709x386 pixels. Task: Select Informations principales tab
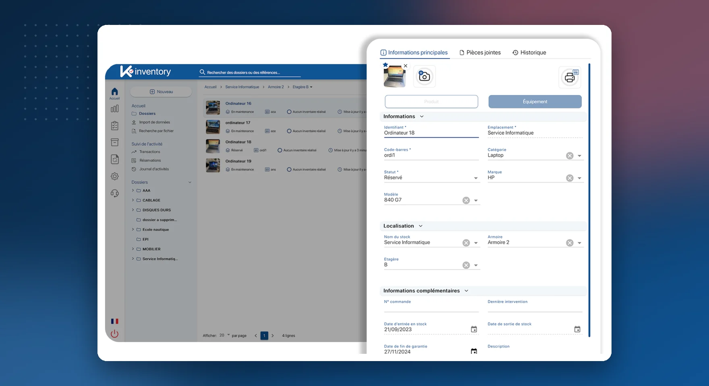pyautogui.click(x=414, y=53)
